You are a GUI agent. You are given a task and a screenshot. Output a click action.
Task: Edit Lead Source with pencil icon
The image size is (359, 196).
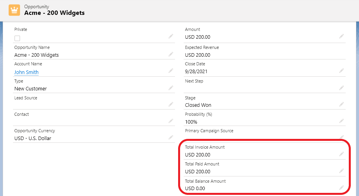click(x=171, y=104)
